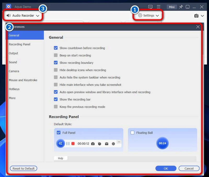The width and height of the screenshot is (209, 177).
Task: Uncheck Show the recording bar
Action: [56, 99]
